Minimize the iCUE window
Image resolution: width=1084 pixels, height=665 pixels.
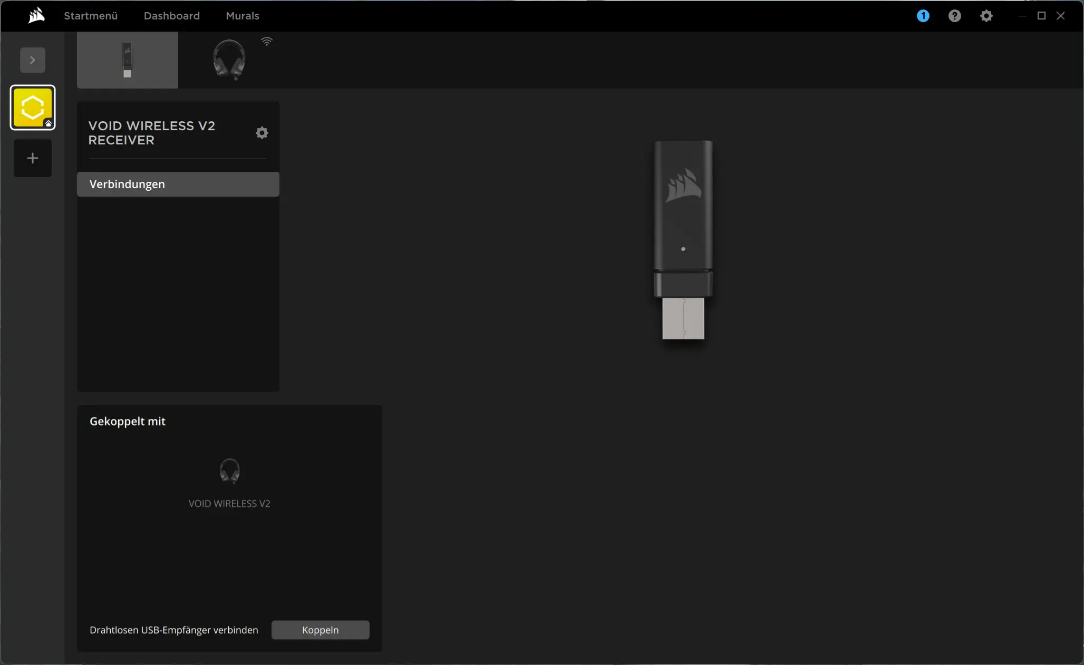(1022, 16)
